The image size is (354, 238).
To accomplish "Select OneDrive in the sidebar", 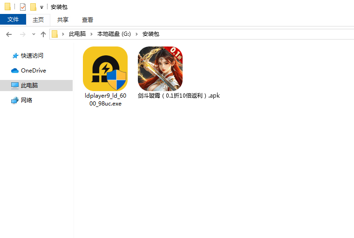I will 33,71.
